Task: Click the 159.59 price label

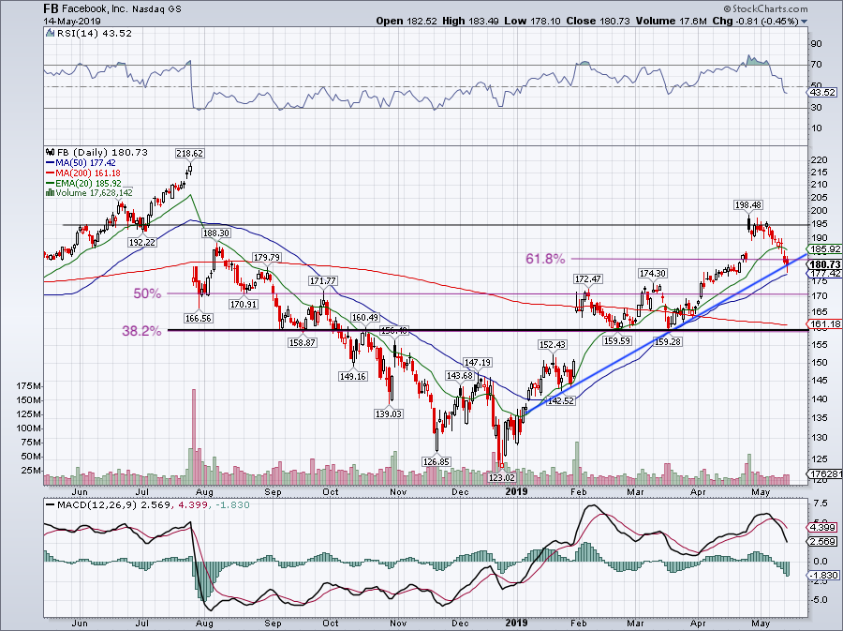Action: click(616, 340)
